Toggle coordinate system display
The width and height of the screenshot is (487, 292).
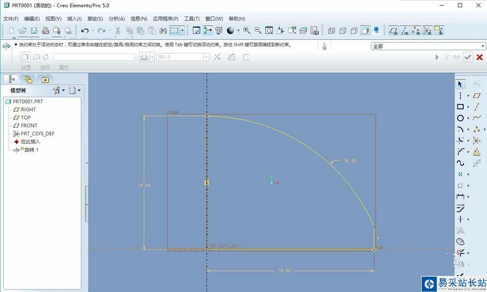tap(428, 31)
